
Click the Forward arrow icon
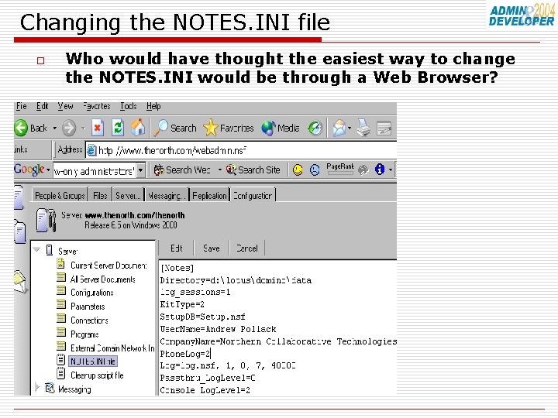69,128
